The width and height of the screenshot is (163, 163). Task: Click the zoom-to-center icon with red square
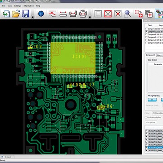point(118,14)
